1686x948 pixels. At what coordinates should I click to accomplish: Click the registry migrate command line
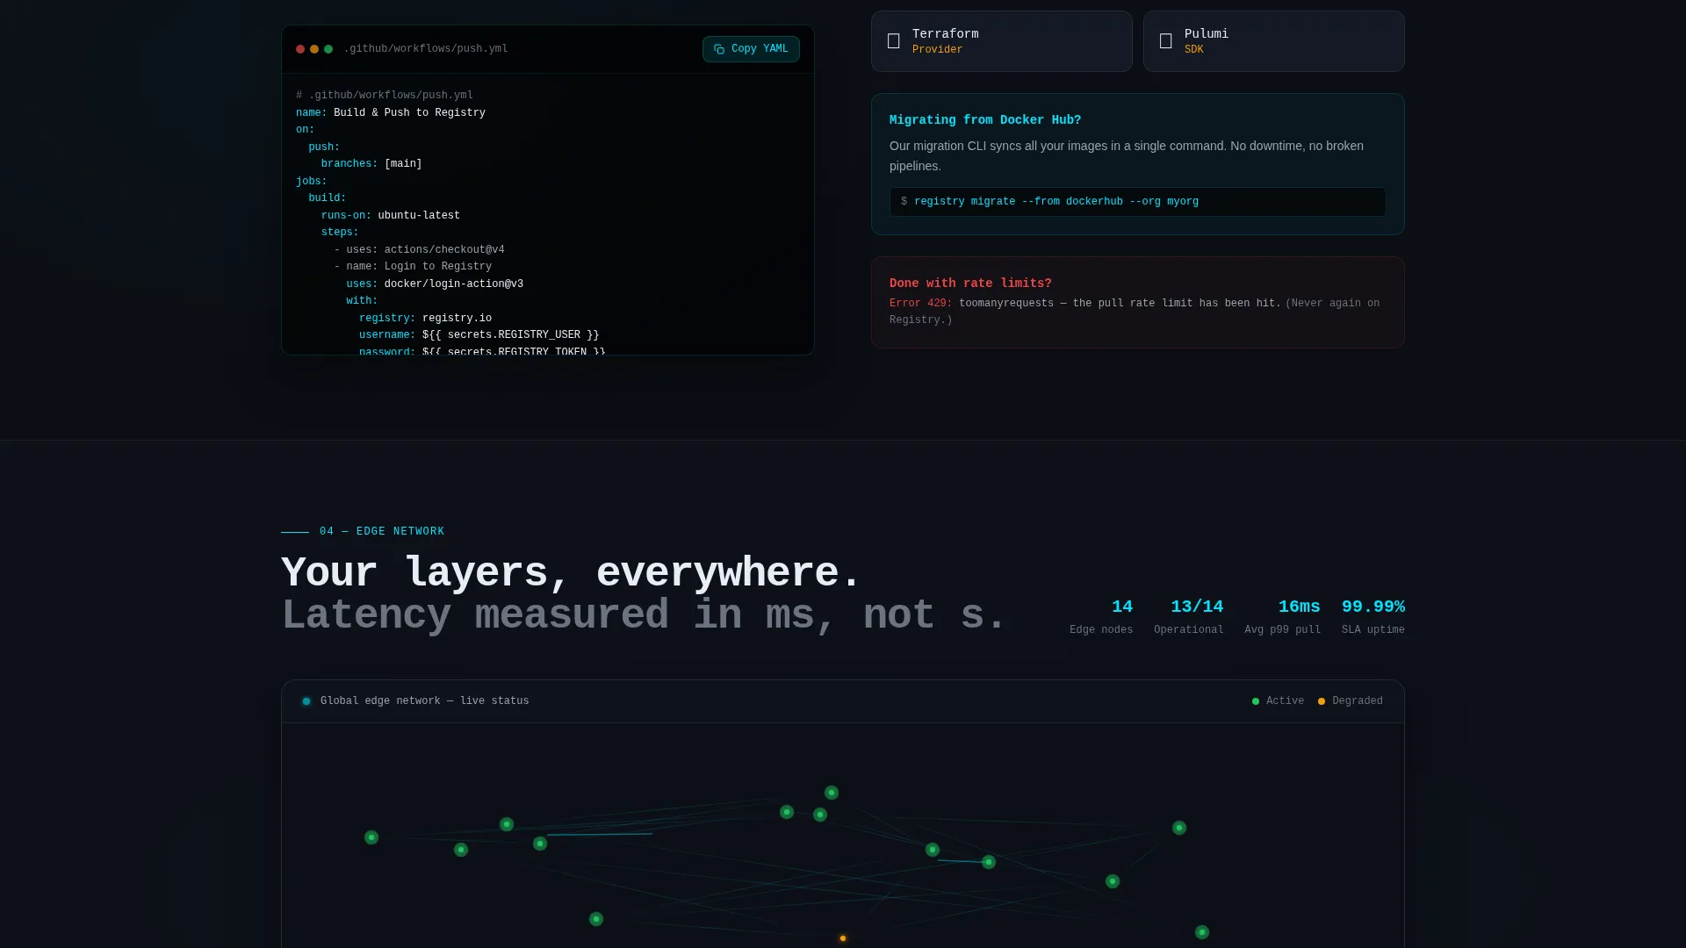coord(1138,202)
